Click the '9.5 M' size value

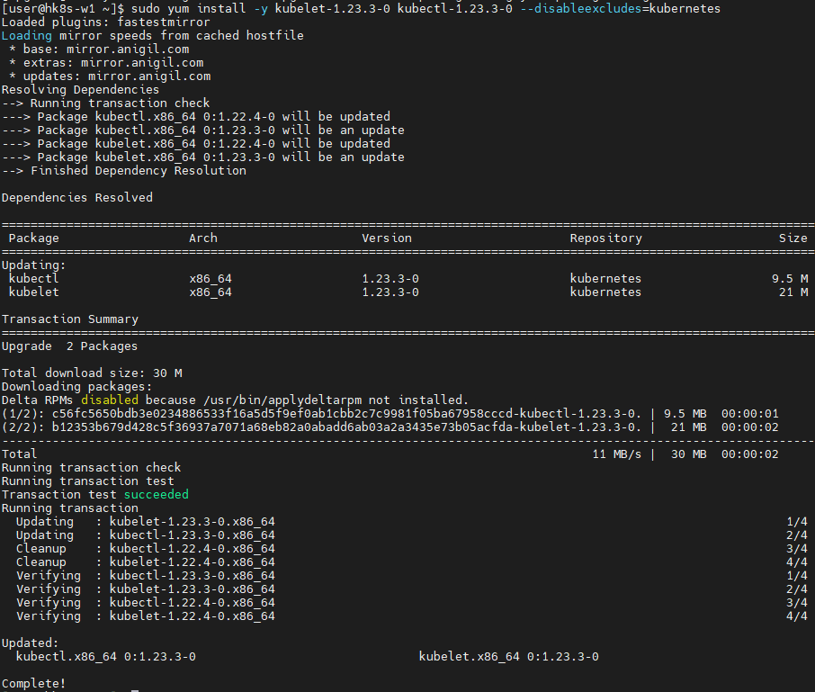[790, 279]
